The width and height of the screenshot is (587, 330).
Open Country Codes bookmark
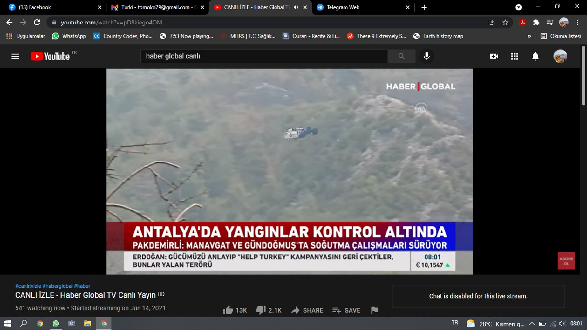[x=123, y=36]
